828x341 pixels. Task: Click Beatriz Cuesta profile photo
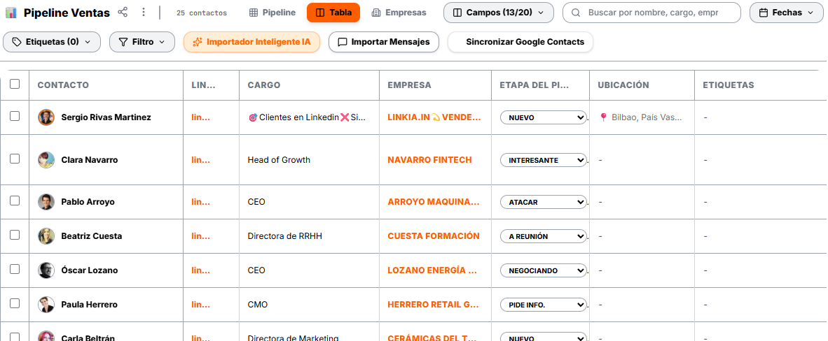point(46,236)
